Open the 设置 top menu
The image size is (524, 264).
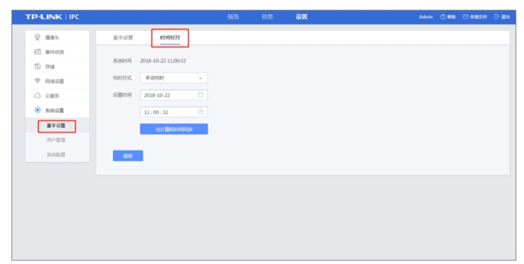[301, 17]
